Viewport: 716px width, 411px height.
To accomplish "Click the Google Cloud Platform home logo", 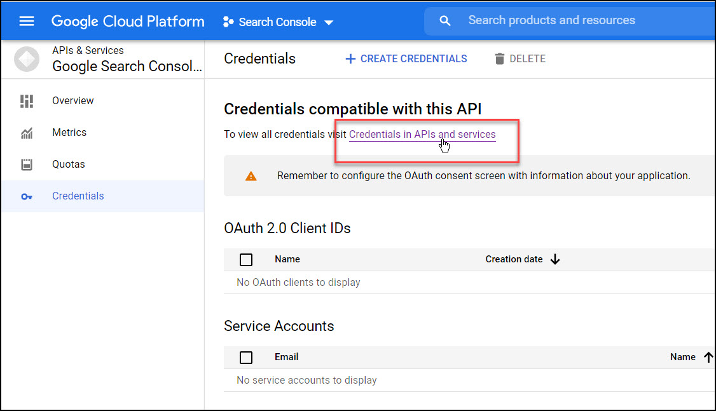I will coord(127,20).
